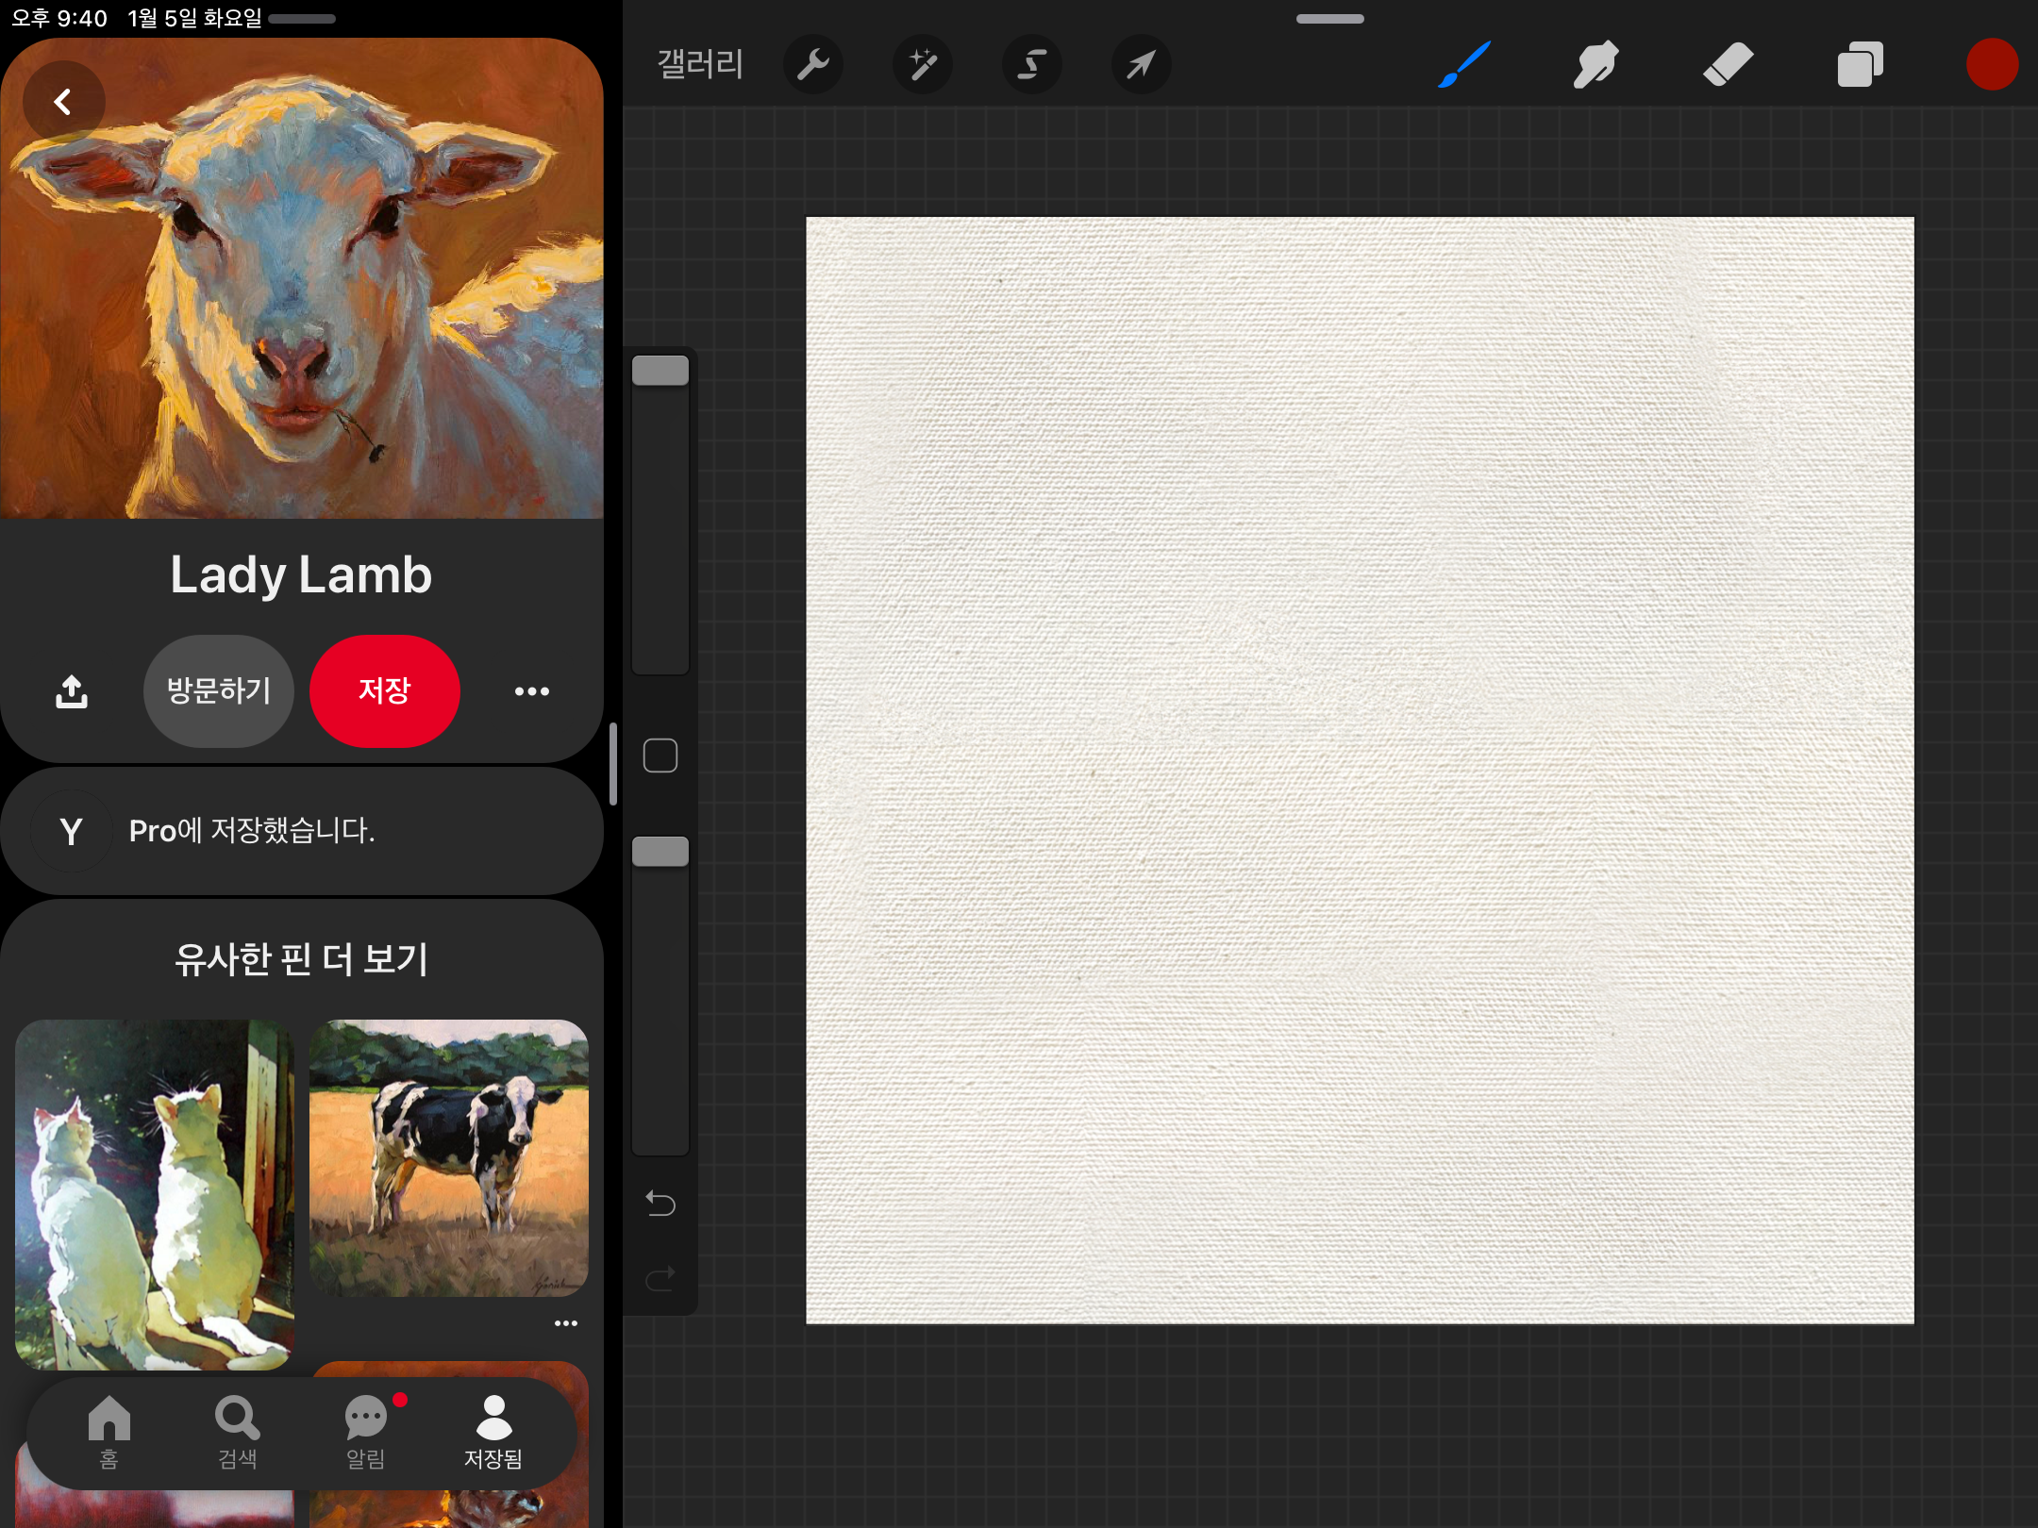Select the Eraser tool
The height and width of the screenshot is (1528, 2038).
click(x=1728, y=65)
